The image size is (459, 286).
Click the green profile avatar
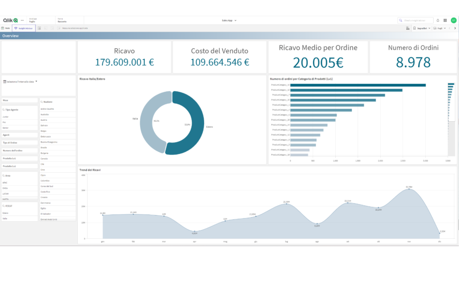pyautogui.click(x=453, y=20)
